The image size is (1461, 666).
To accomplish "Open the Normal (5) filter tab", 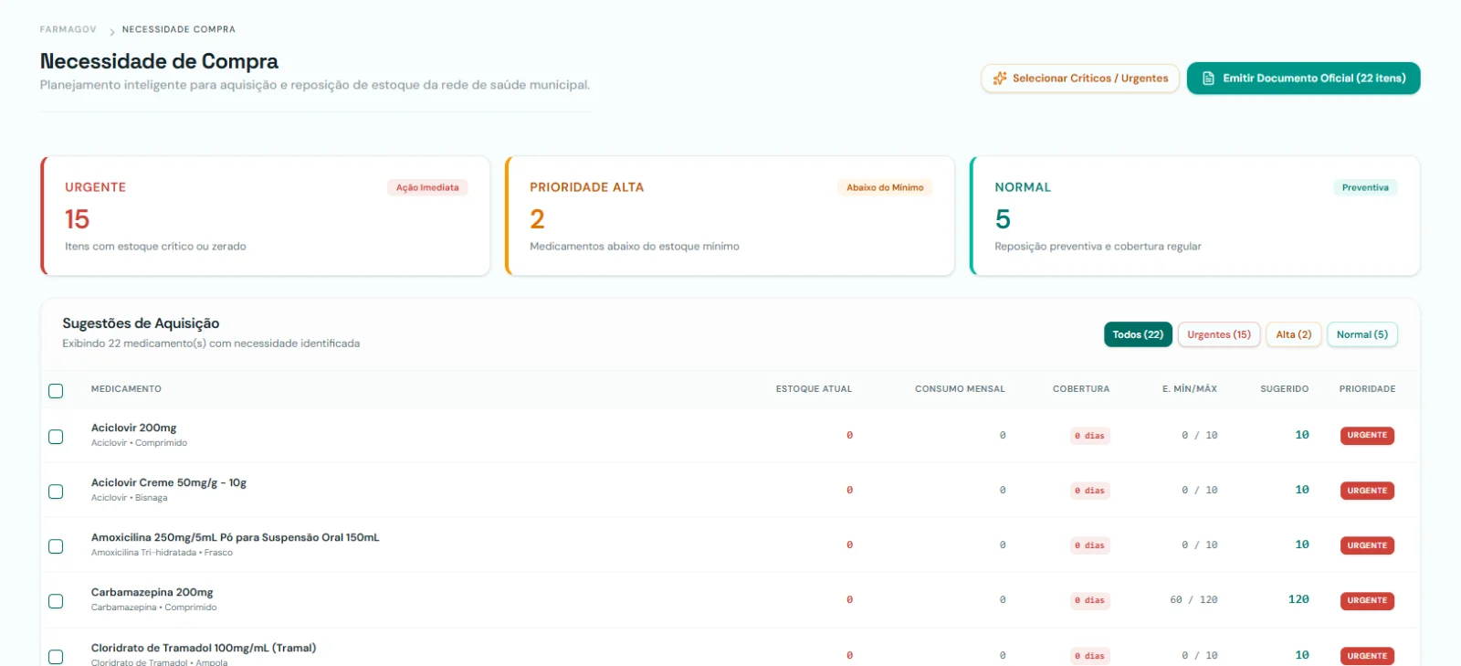I will pos(1362,334).
